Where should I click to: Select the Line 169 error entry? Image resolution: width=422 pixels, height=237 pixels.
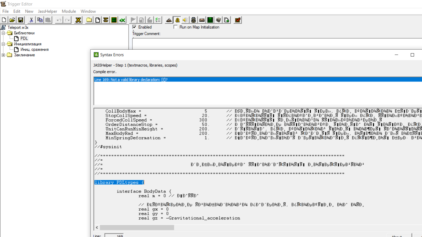click(258, 80)
